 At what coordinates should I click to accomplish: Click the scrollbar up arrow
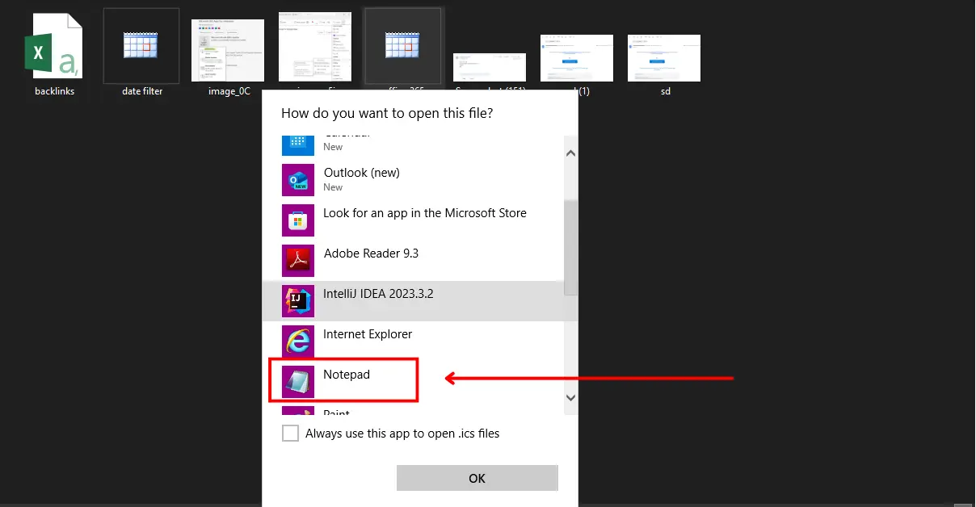pos(570,153)
